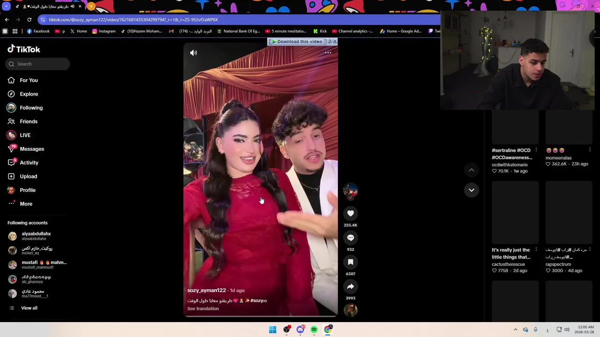This screenshot has height=337, width=600.
Task: Open the Windows Start menu
Action: coord(272,330)
